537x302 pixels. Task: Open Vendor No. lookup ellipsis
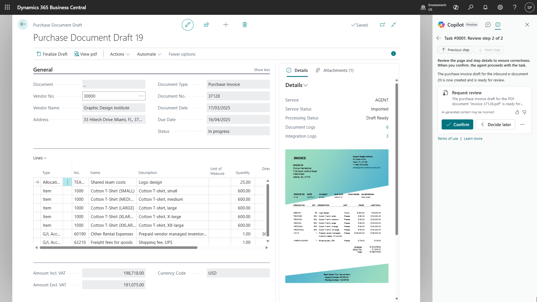pyautogui.click(x=141, y=96)
